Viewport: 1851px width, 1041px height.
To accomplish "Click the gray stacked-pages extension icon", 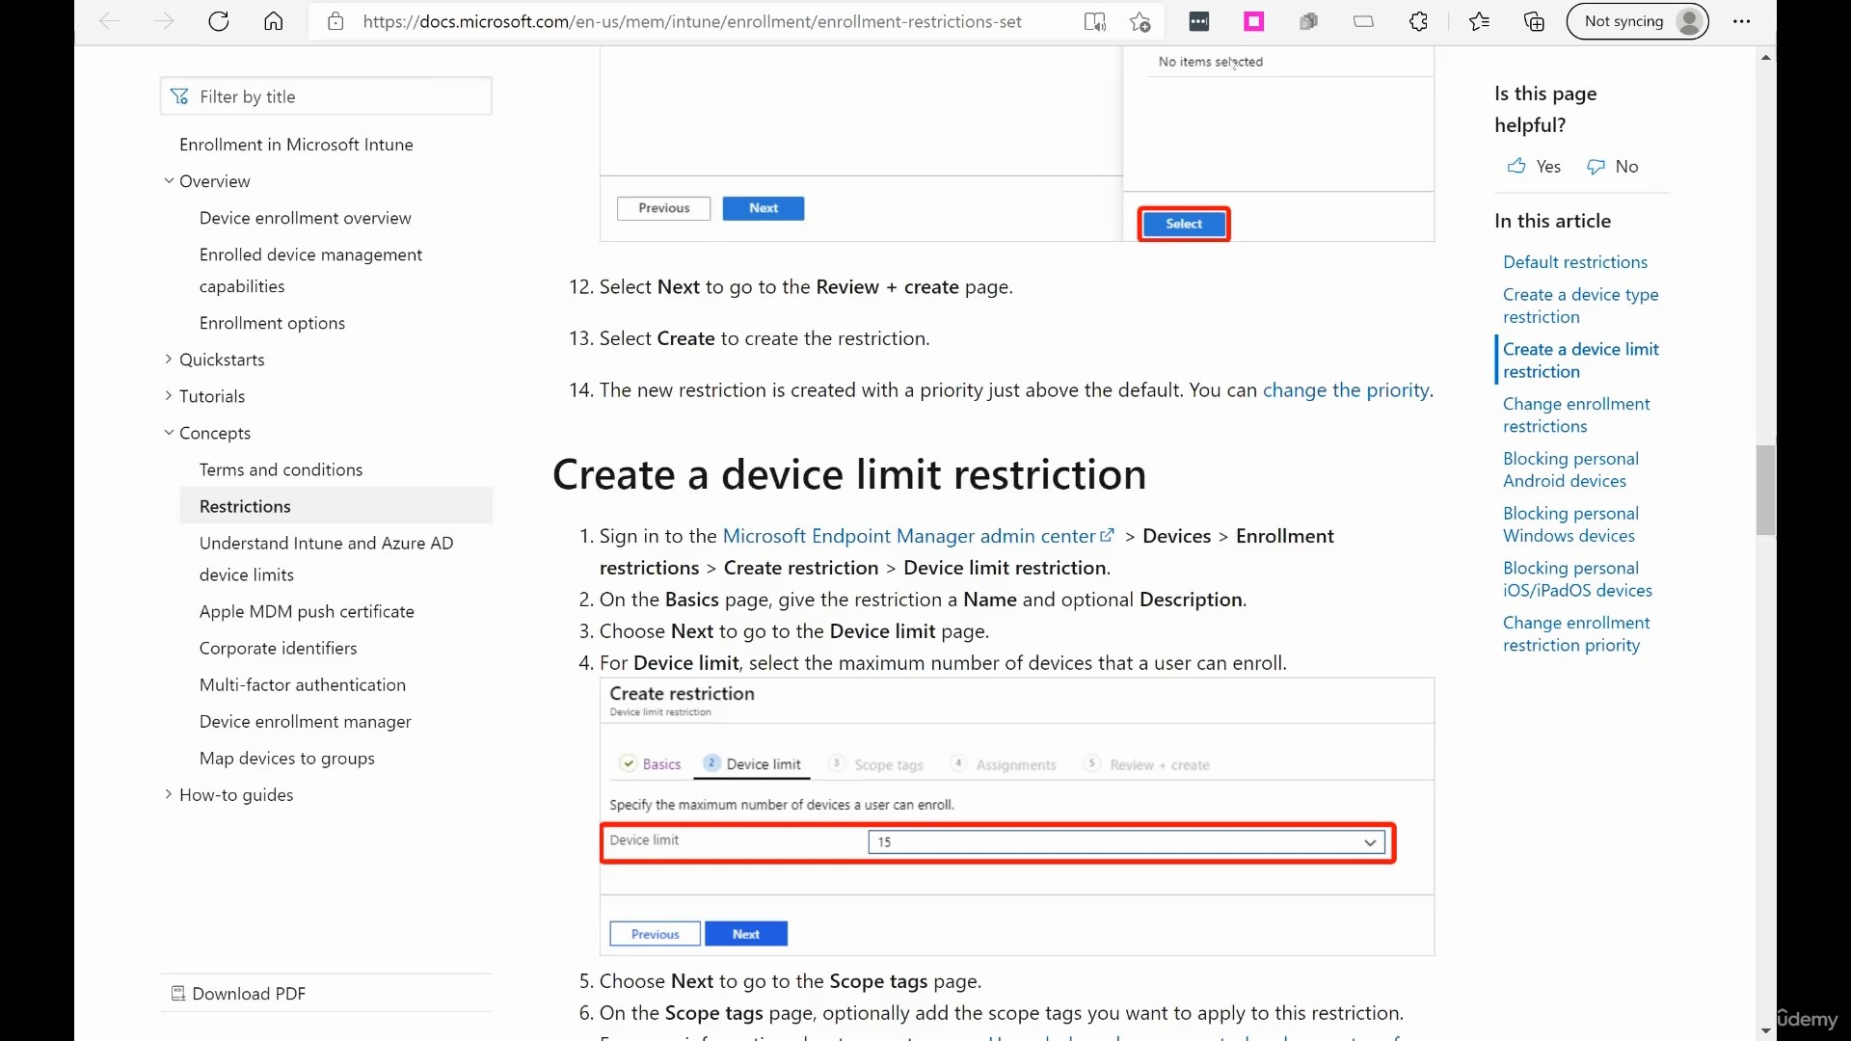I will [x=1308, y=21].
